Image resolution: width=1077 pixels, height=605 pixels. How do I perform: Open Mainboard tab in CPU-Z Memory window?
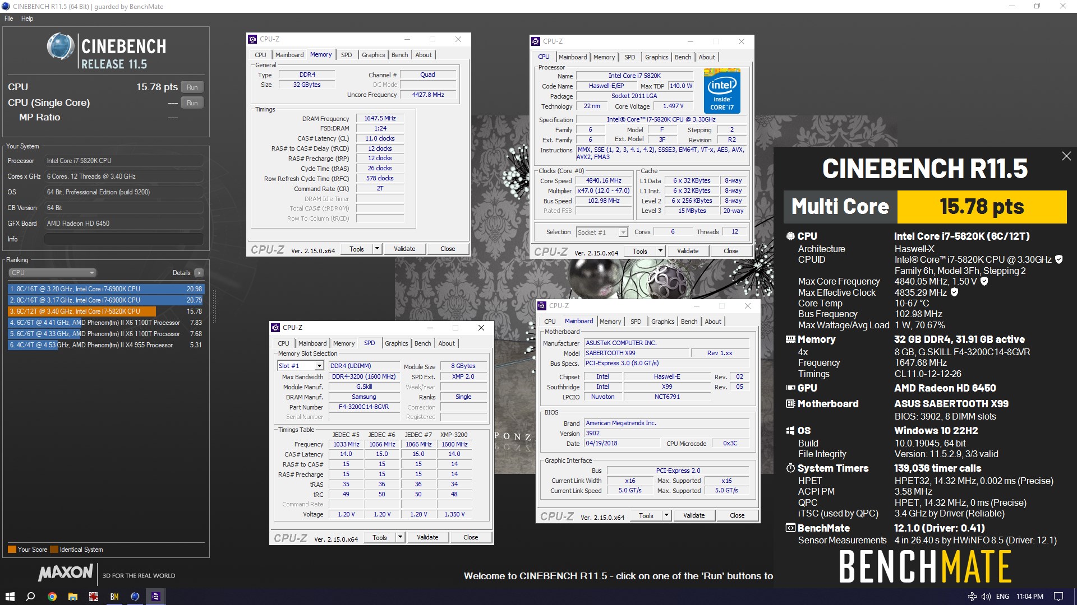289,55
